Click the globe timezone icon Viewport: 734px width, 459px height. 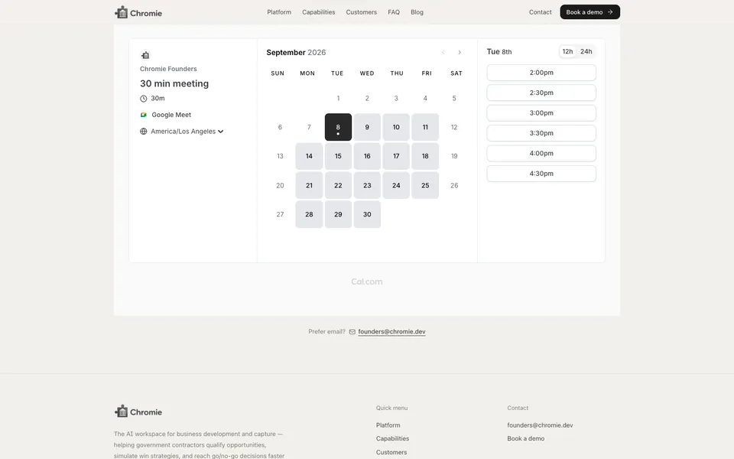coord(143,132)
